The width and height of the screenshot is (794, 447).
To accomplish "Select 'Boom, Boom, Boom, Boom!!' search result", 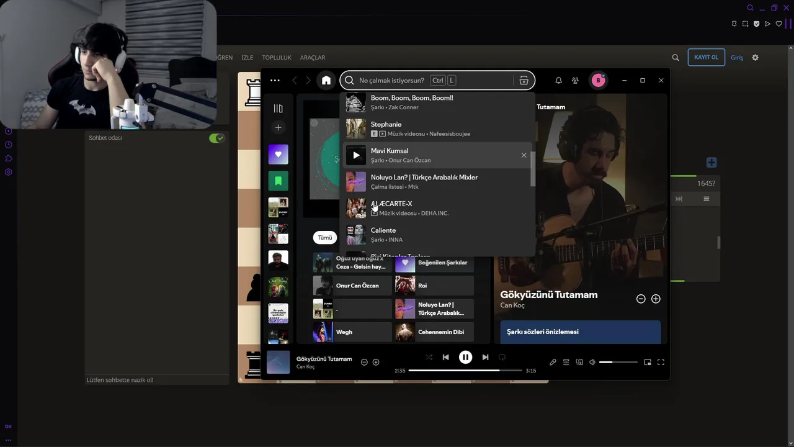I will [437, 102].
